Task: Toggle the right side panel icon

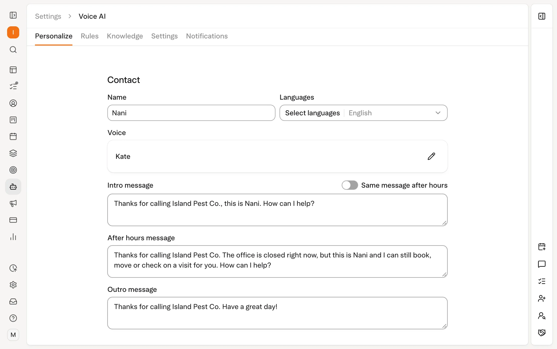Action: click(x=542, y=16)
